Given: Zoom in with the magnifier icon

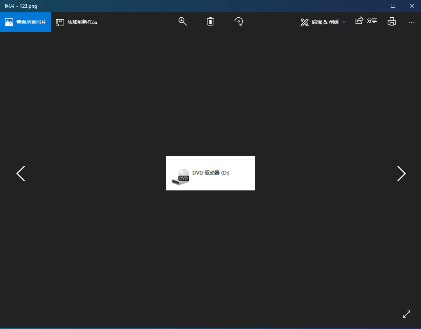Looking at the screenshot, I should [x=183, y=21].
